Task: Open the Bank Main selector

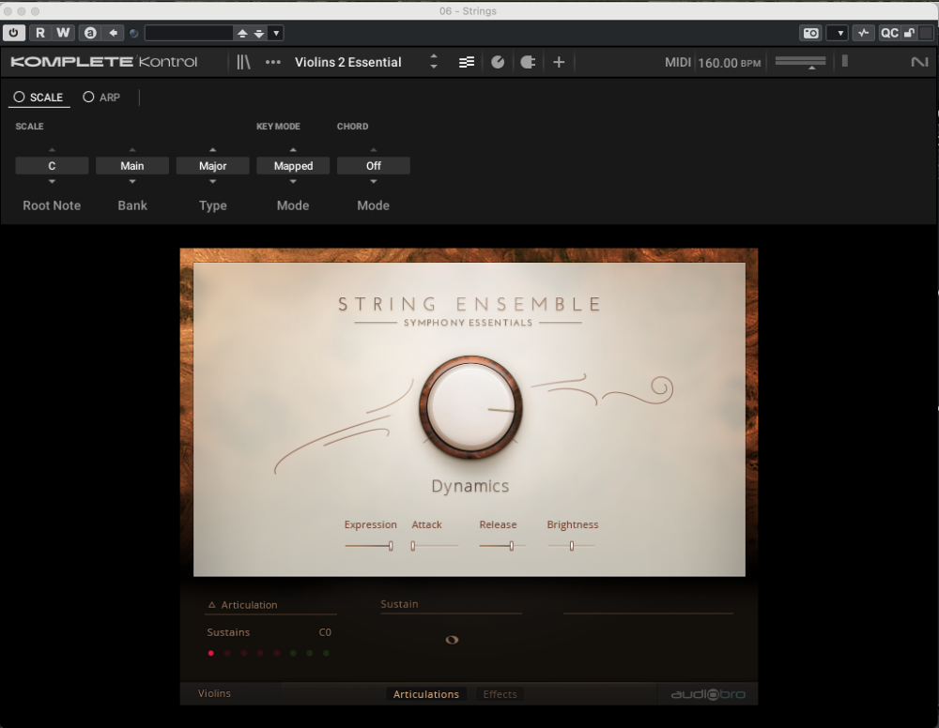Action: tap(132, 166)
